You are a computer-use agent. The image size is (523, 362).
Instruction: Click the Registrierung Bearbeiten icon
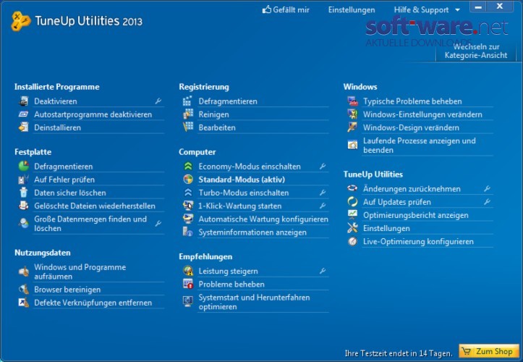point(188,127)
